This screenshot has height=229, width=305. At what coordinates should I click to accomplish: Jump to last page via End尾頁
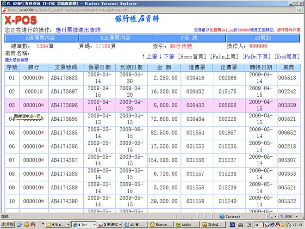[x=287, y=56]
